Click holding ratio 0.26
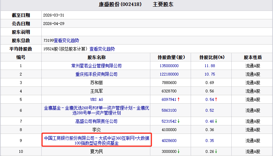The width and height of the screenshot is (273, 156). click(x=210, y=151)
